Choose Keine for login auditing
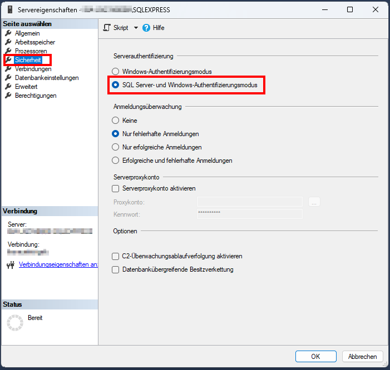 coord(115,121)
